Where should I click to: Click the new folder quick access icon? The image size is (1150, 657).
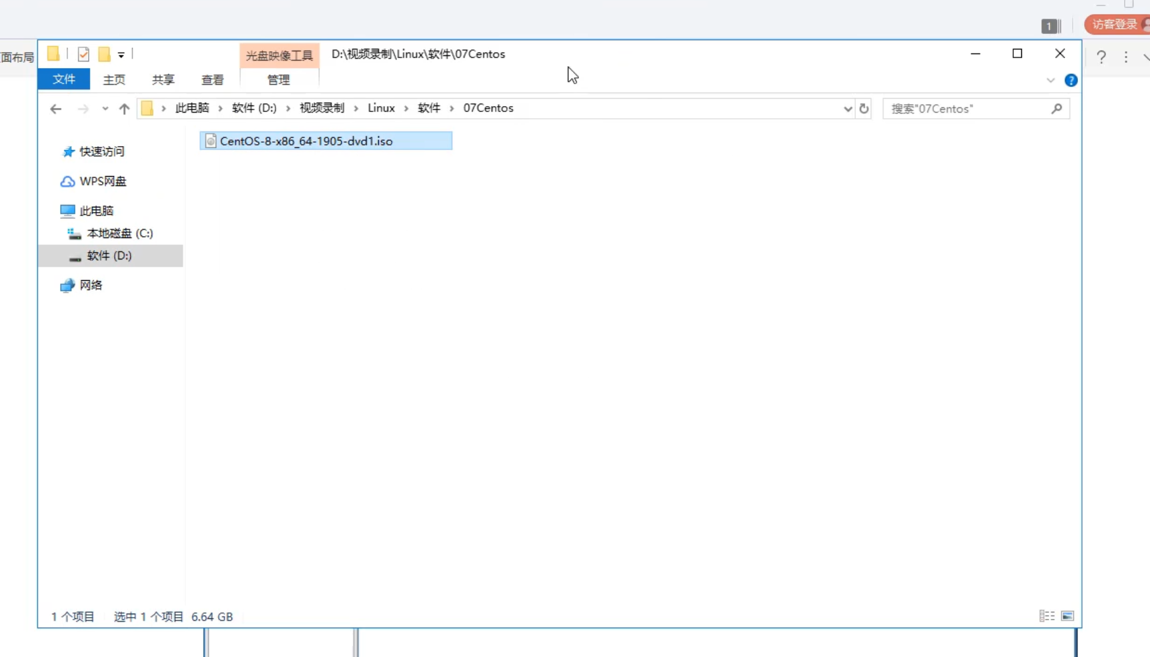tap(104, 55)
